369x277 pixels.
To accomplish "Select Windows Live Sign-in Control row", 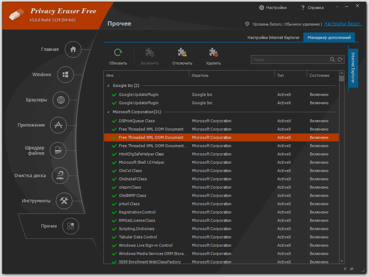I will point(221,245).
